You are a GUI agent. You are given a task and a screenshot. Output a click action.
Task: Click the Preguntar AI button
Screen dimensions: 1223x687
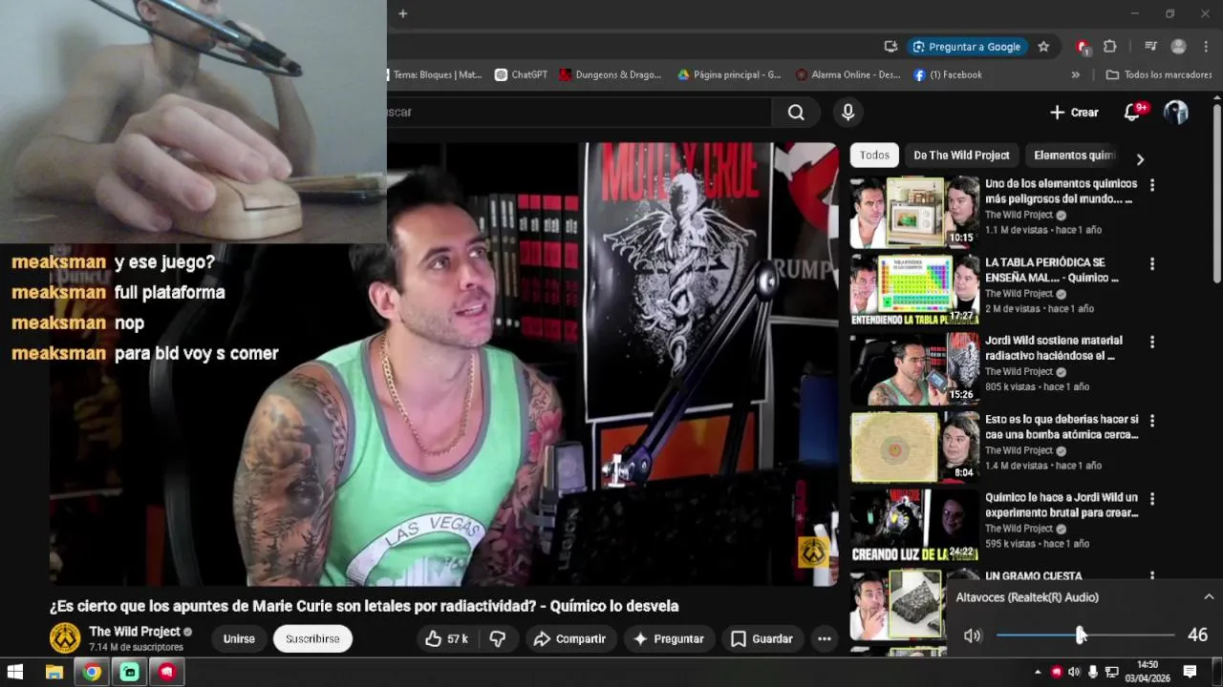click(x=669, y=638)
